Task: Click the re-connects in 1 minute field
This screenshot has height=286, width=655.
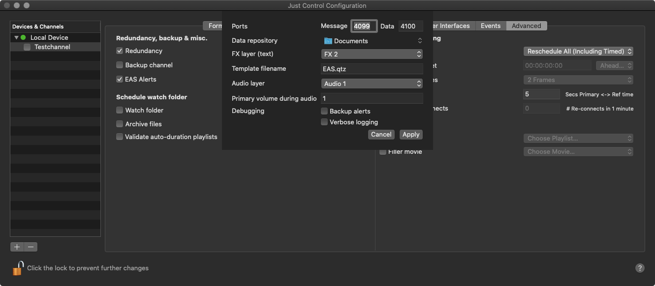Action: [x=541, y=108]
